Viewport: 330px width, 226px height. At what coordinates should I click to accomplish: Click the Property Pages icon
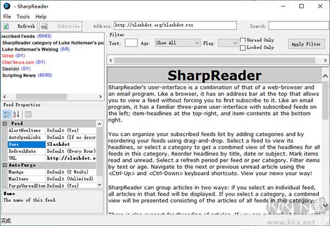(28, 114)
